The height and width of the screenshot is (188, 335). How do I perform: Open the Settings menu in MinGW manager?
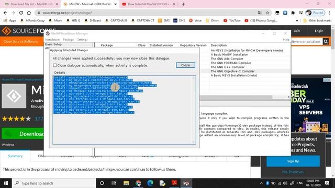click(x=82, y=40)
